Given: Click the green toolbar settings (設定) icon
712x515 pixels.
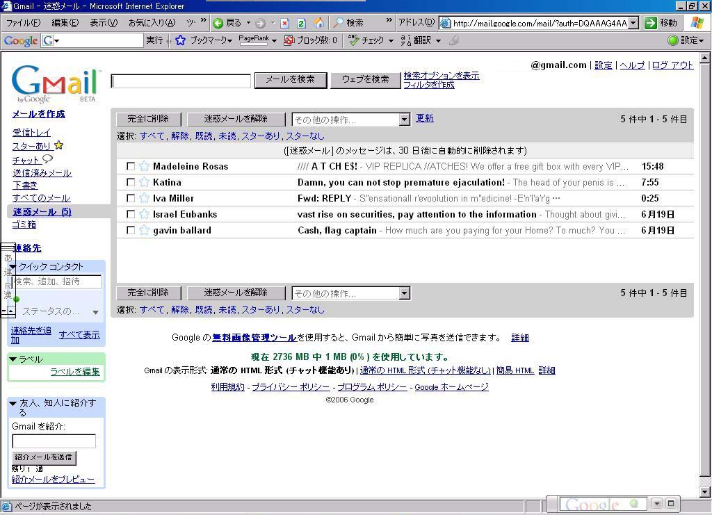Looking at the screenshot, I should click(673, 40).
